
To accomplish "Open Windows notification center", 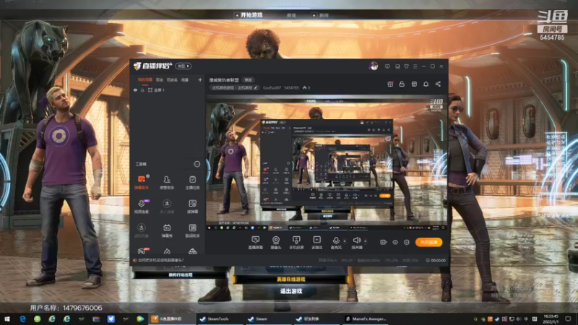I will [568, 318].
